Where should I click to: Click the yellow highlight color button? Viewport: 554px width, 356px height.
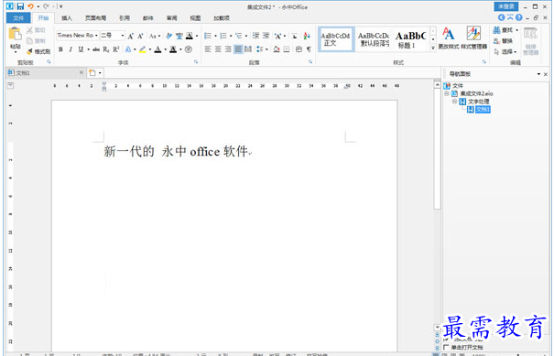click(x=142, y=49)
